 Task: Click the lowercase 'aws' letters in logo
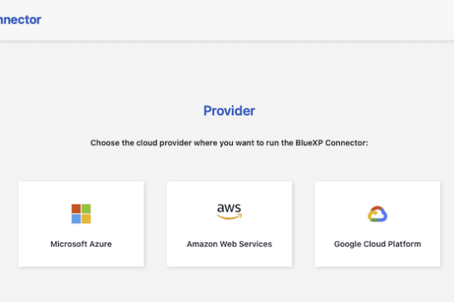[x=229, y=208]
